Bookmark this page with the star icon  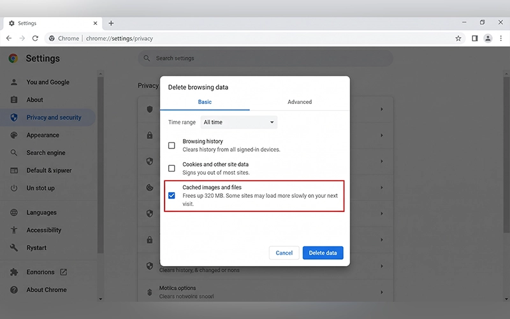[x=458, y=38]
